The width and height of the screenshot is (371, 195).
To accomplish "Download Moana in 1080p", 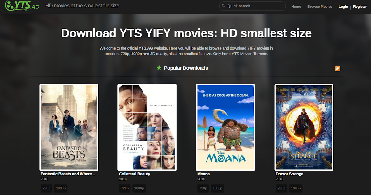I will pos(218,188).
